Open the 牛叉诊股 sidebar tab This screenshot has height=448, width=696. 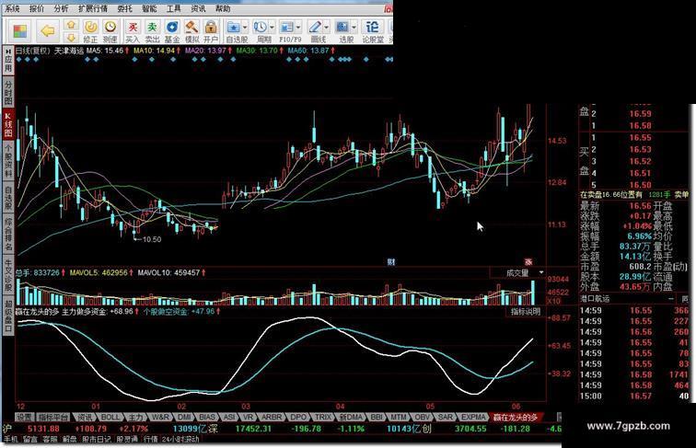(x=8, y=275)
